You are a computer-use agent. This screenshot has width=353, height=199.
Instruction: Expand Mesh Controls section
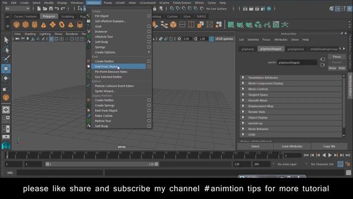click(x=243, y=89)
